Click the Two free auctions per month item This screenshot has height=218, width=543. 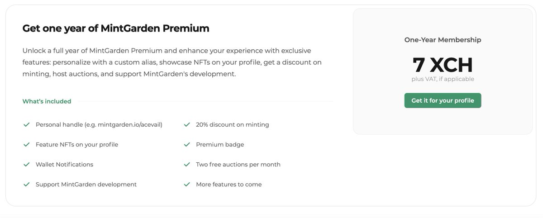point(238,164)
